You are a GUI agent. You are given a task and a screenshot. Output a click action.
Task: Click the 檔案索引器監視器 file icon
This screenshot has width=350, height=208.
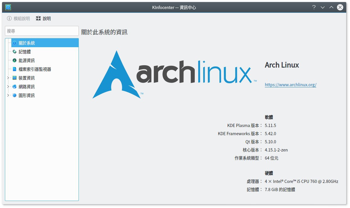[x=15, y=69]
